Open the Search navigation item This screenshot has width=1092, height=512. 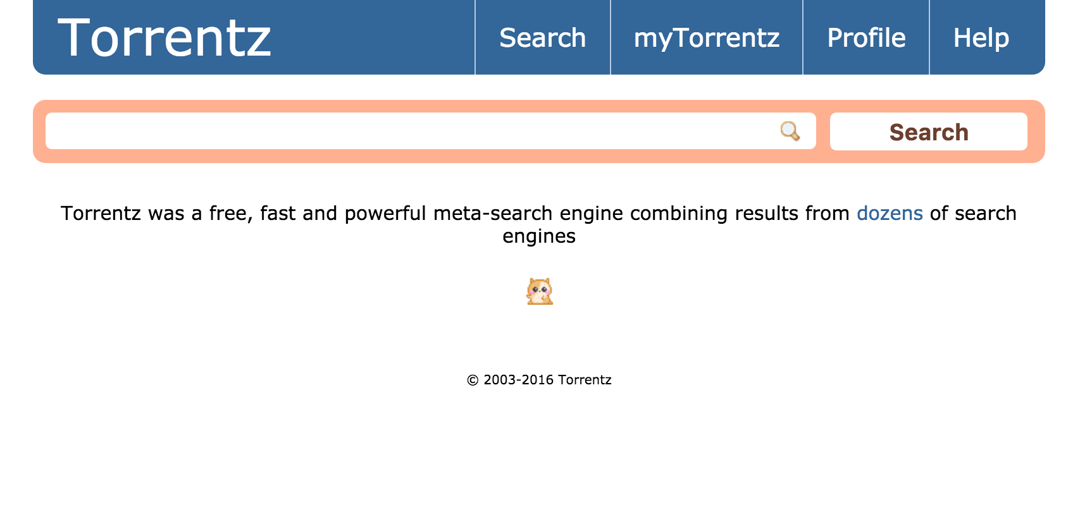point(542,38)
